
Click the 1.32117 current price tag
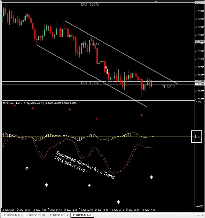tap(200, 84)
